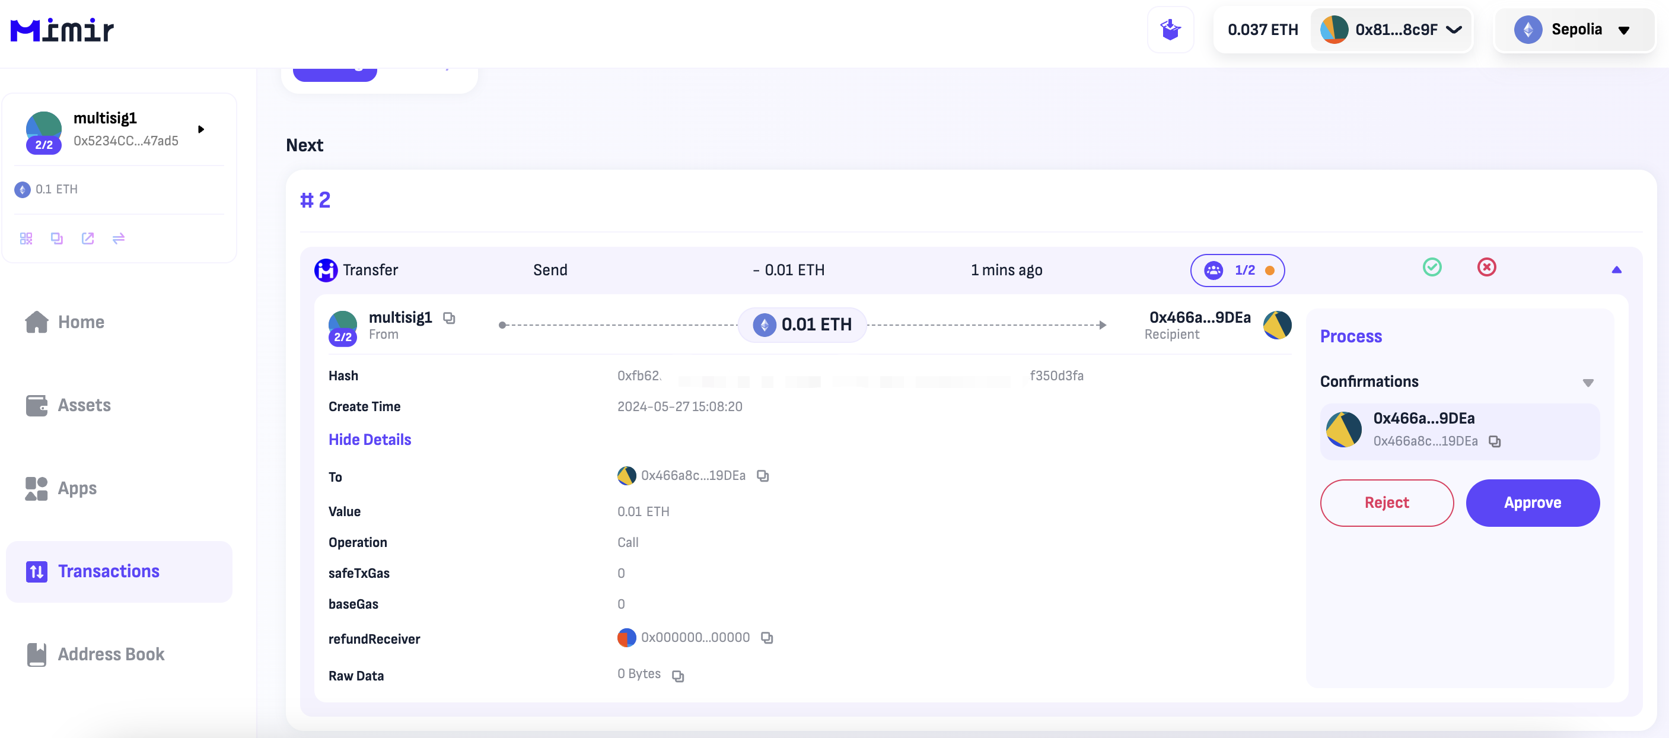Viewport: 1669px width, 738px height.
Task: Open the Sepolia network dropdown
Action: 1575,30
